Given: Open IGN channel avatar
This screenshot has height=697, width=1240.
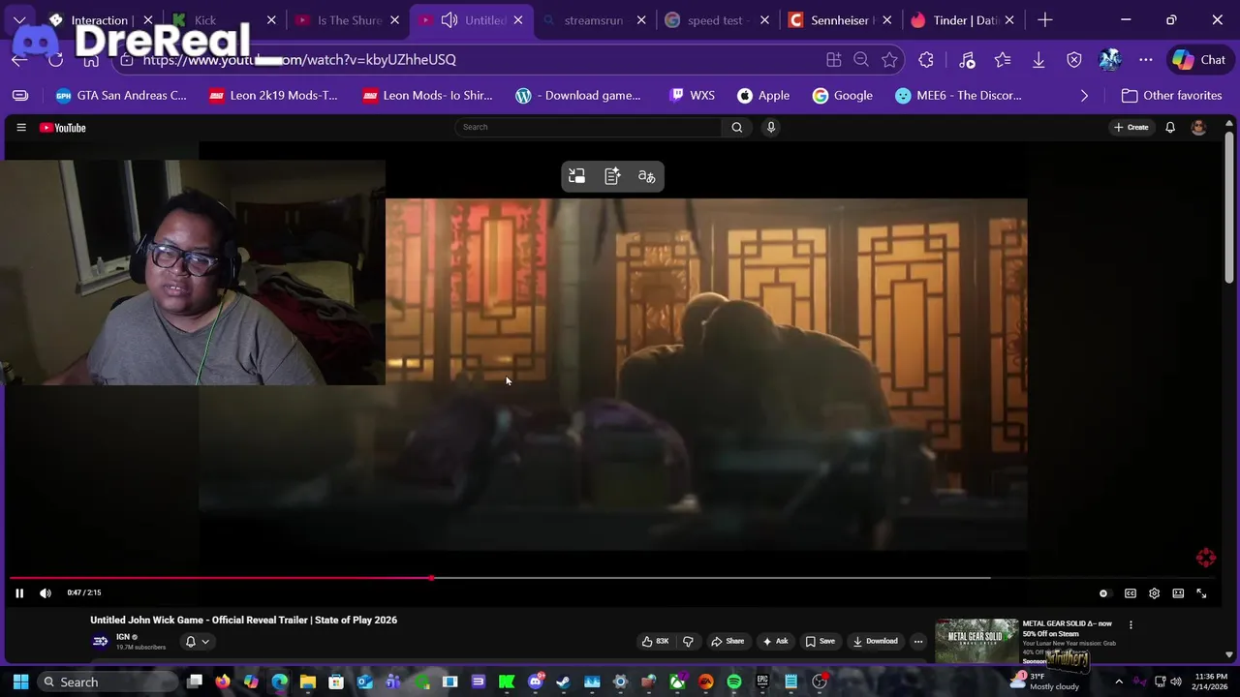Looking at the screenshot, I should click(100, 641).
